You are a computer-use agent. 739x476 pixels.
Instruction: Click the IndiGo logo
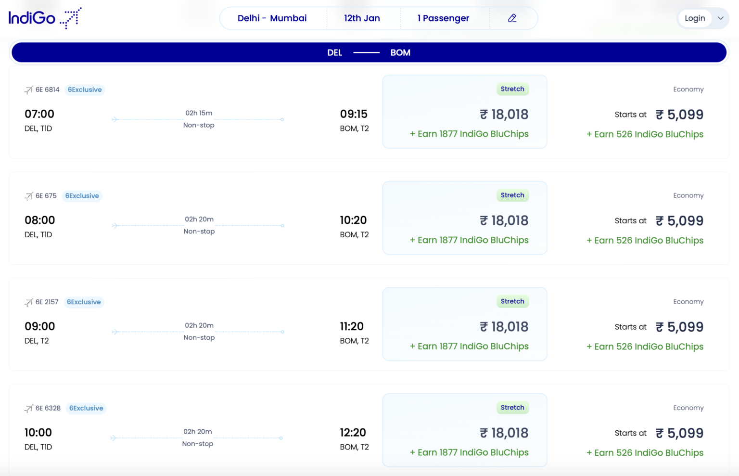click(44, 18)
